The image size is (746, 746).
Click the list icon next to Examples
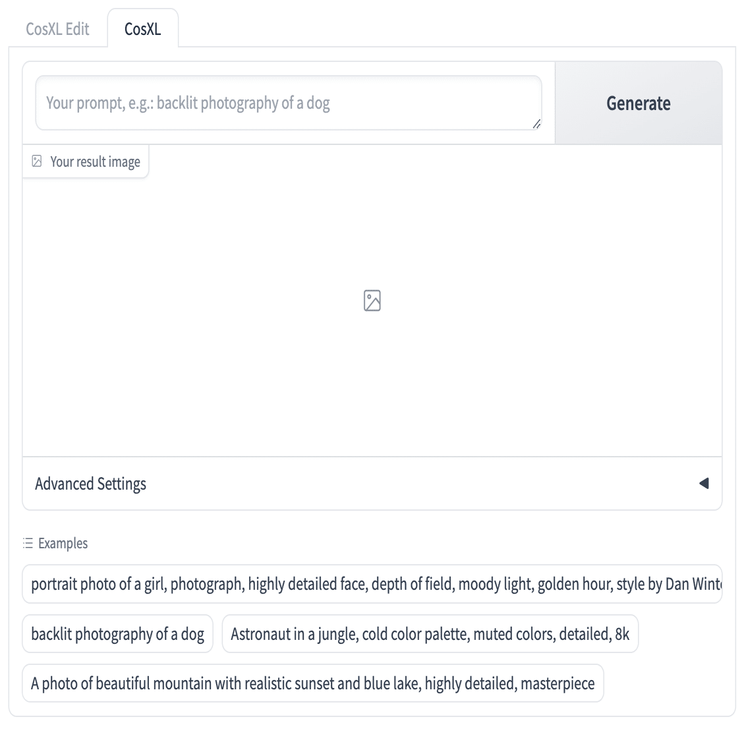28,544
